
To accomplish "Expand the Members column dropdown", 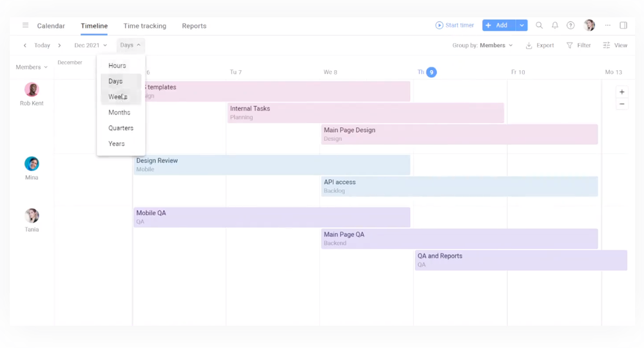I will 32,68.
